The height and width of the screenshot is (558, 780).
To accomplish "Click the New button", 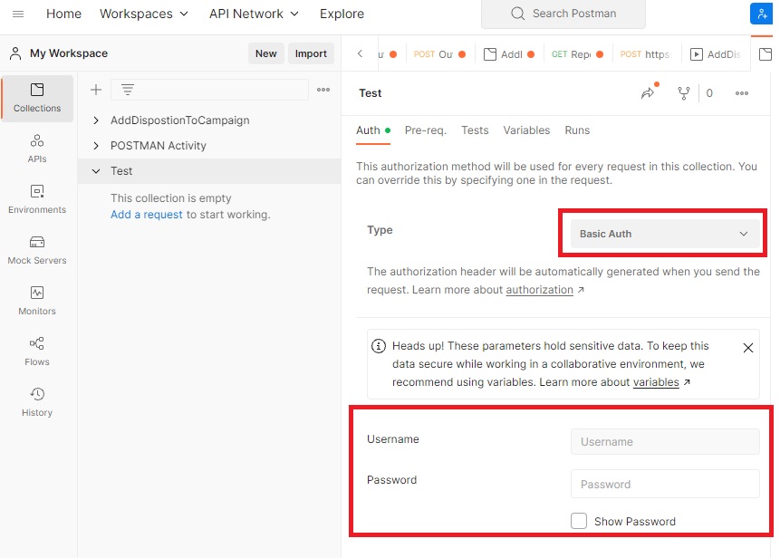I will tap(266, 53).
